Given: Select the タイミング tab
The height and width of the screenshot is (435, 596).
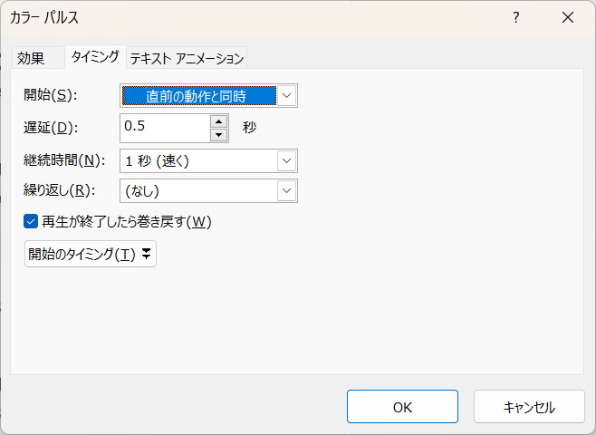Looking at the screenshot, I should pyautogui.click(x=95, y=57).
